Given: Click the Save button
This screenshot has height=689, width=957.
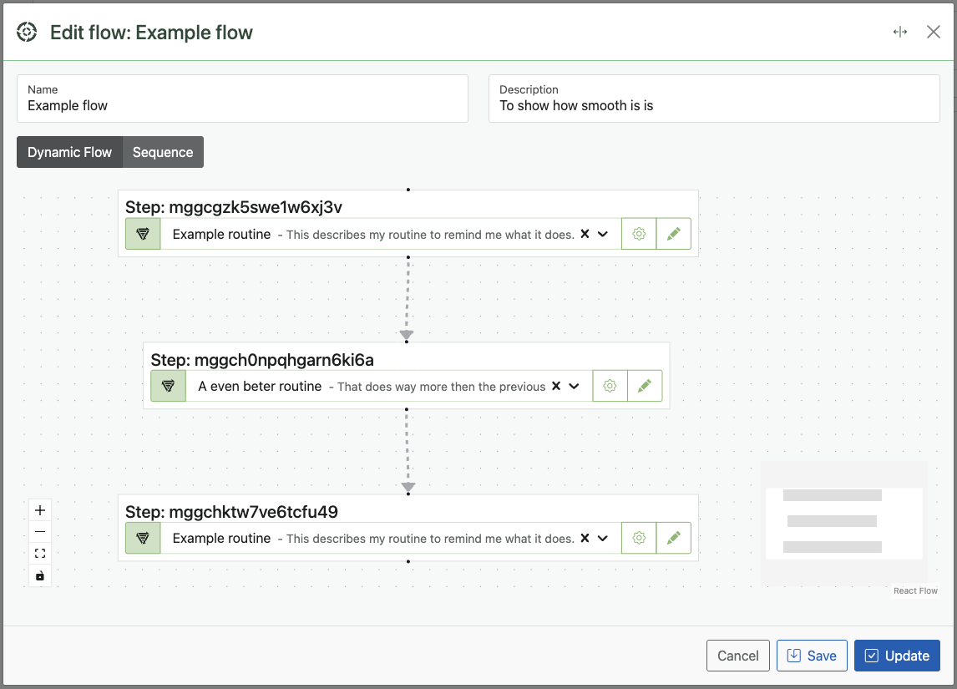Looking at the screenshot, I should pos(812,656).
